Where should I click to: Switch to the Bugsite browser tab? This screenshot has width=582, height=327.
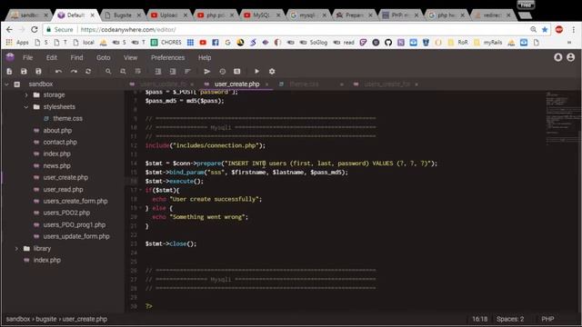tap(123, 15)
